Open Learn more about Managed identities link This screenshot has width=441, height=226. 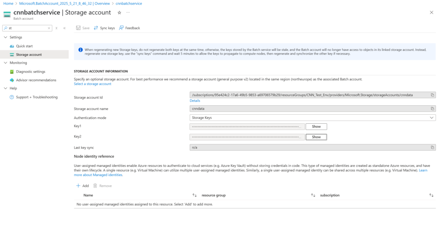coord(99,174)
